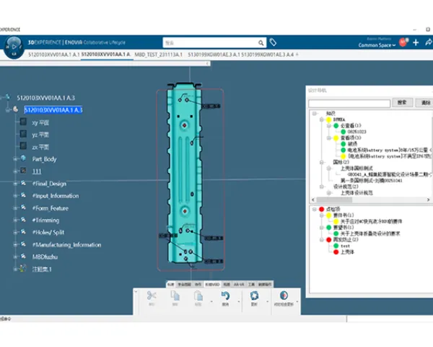This screenshot has height=347, width=433.
Task: Click the search magnifier icon in top bar
Action: coord(261,43)
